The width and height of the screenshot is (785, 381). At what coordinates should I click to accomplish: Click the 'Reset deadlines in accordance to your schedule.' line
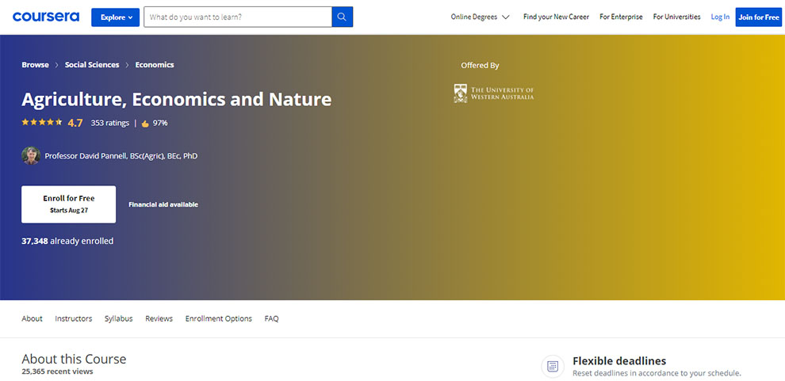point(657,374)
